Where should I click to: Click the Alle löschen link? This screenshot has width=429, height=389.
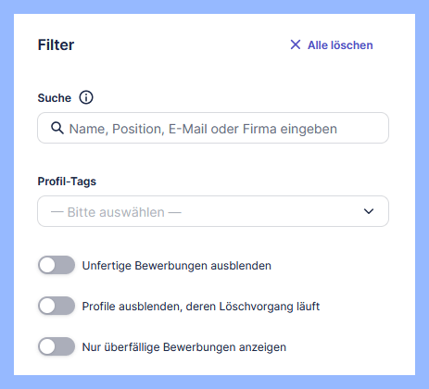click(340, 45)
